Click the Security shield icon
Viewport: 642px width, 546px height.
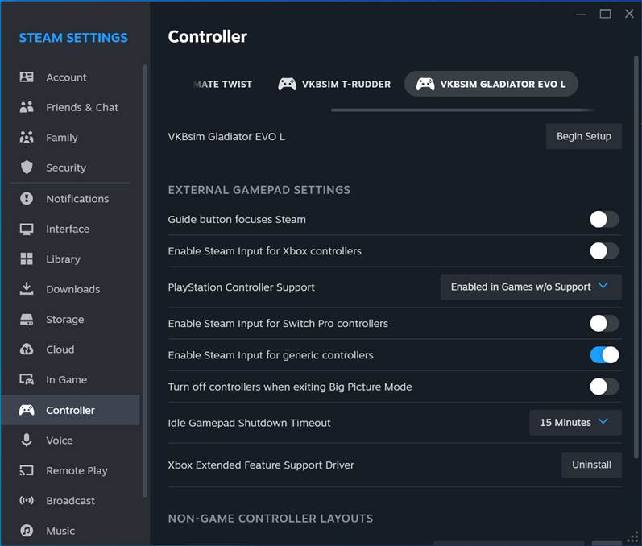tap(27, 167)
